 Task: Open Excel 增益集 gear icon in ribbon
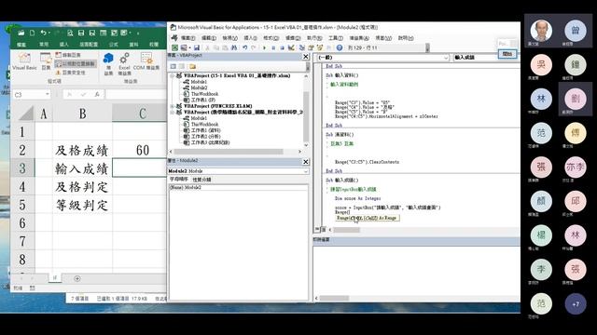124,64
